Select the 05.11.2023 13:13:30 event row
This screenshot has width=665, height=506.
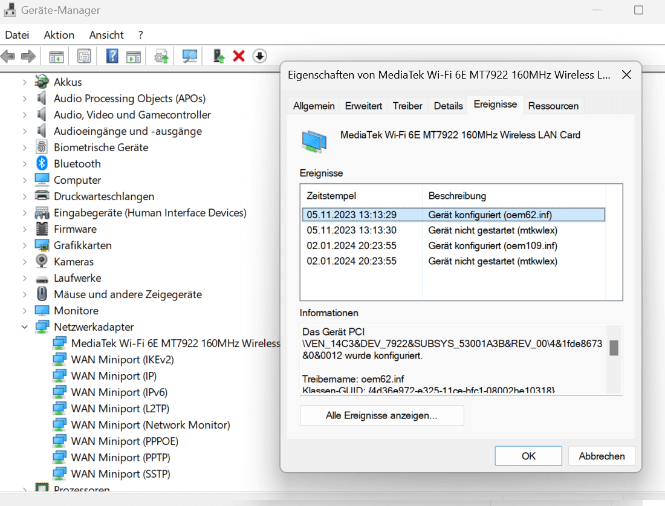(453, 230)
